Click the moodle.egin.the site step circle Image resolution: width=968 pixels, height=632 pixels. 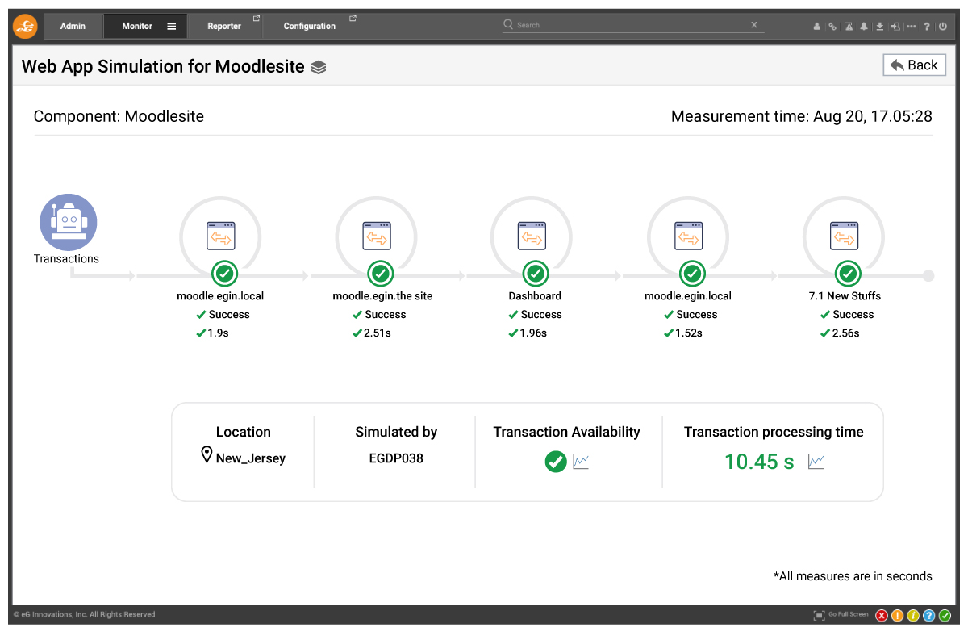pyautogui.click(x=376, y=237)
